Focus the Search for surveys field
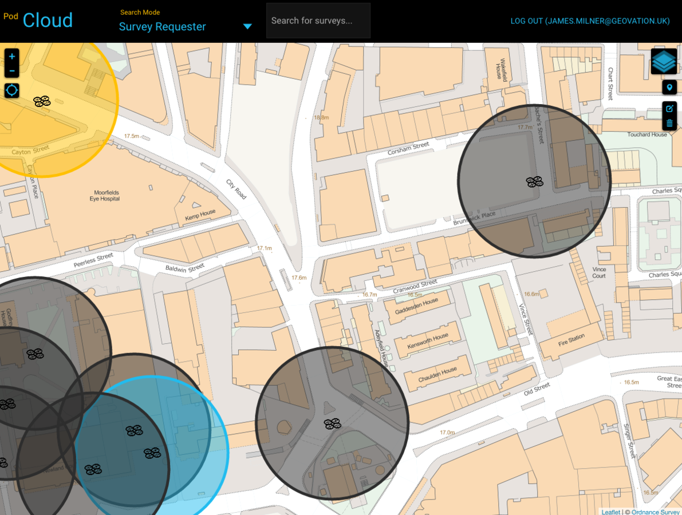This screenshot has height=515, width=682. click(318, 21)
